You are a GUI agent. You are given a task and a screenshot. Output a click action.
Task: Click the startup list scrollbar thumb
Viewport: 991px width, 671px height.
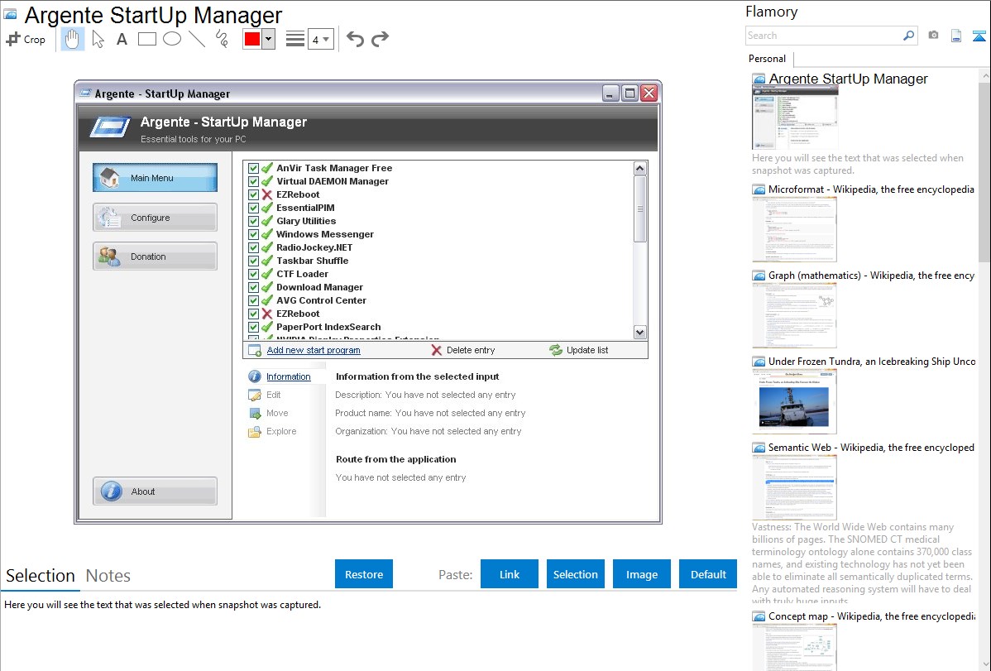639,209
